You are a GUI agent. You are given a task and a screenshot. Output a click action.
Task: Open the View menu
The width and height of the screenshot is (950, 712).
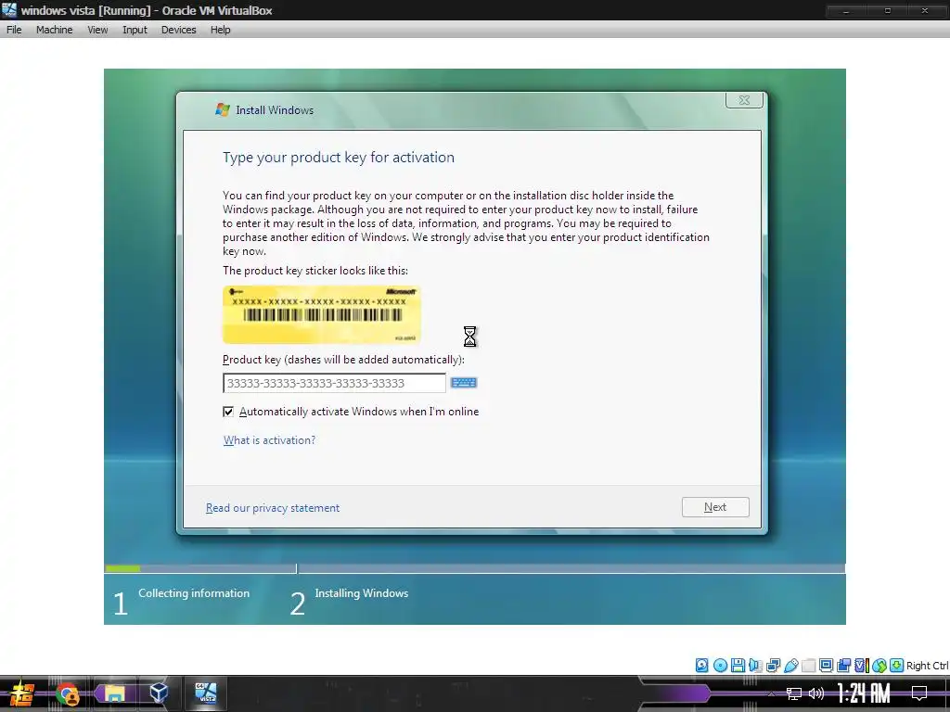[97, 30]
